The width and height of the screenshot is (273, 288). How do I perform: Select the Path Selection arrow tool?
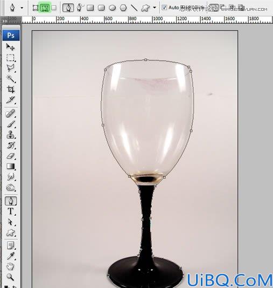(x=10, y=222)
